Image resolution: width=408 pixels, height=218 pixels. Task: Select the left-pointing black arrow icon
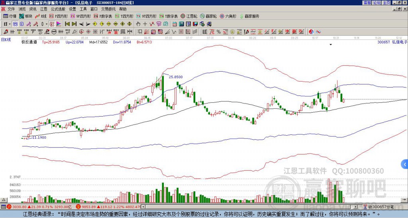point(81,24)
